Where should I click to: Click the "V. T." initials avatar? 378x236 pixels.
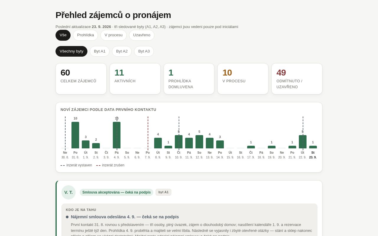(69, 192)
